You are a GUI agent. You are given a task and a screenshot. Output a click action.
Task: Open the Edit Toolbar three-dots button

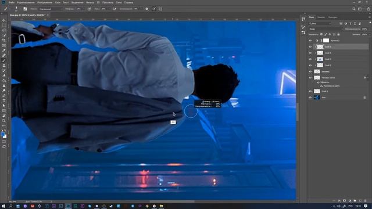4,126
